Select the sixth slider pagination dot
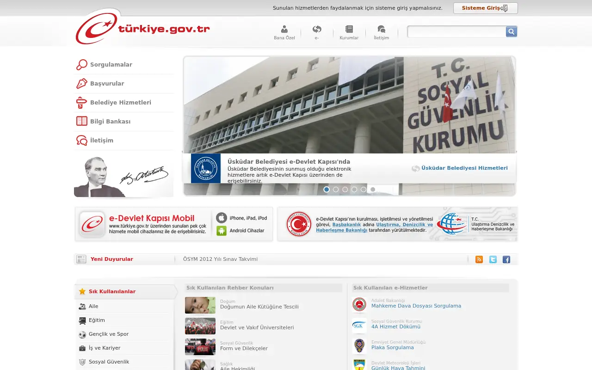 tap(373, 189)
